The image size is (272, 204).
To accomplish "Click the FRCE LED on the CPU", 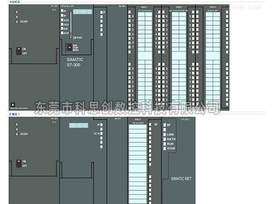I will click(x=62, y=24).
